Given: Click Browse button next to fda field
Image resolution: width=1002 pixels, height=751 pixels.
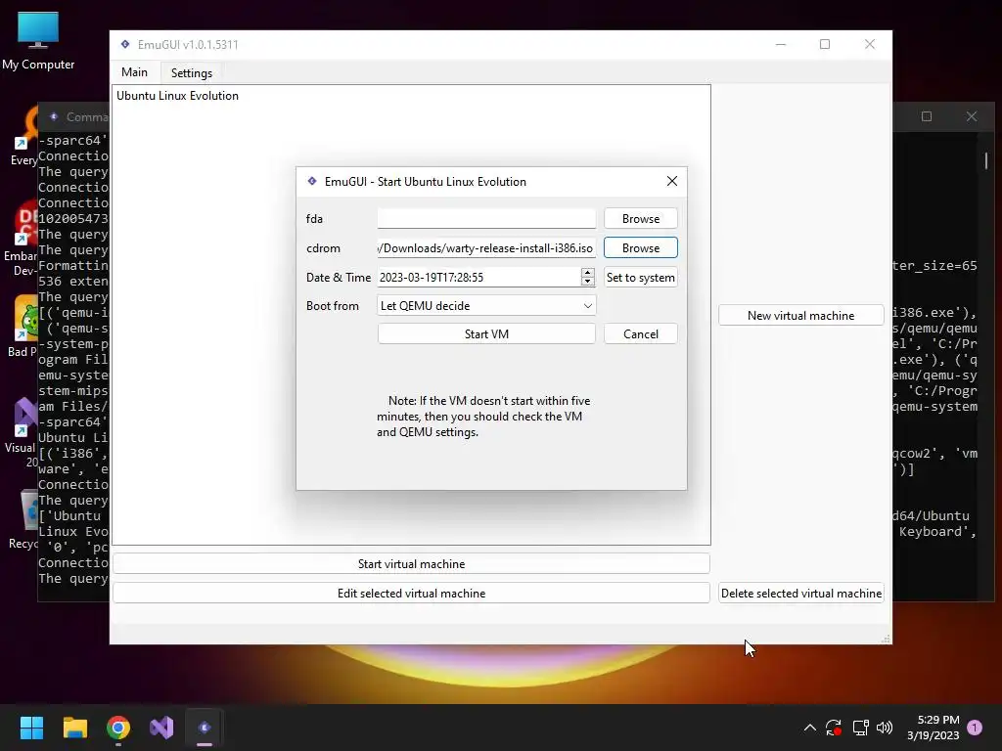Looking at the screenshot, I should pos(640,218).
